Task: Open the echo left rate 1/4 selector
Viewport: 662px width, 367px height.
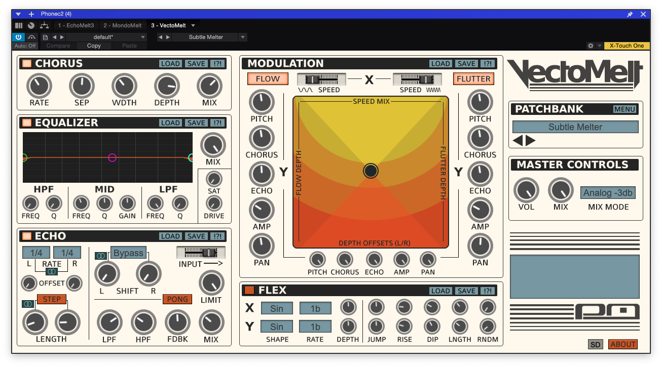Action: [x=36, y=253]
